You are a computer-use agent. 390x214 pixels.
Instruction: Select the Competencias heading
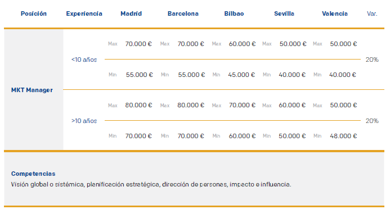[x=33, y=174]
